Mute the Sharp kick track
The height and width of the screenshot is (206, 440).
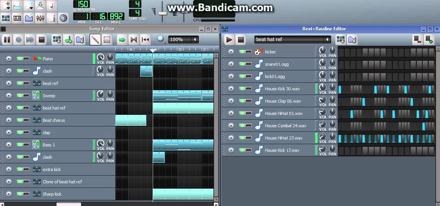20,194
